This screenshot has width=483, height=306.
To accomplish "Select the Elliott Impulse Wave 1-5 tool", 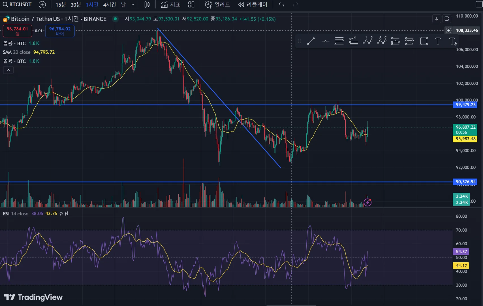I will pos(367,41).
